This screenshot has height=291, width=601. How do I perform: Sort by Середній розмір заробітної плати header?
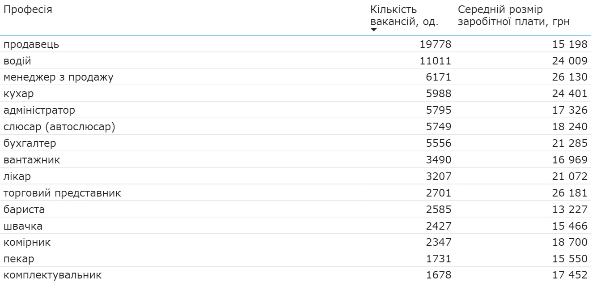pos(513,16)
